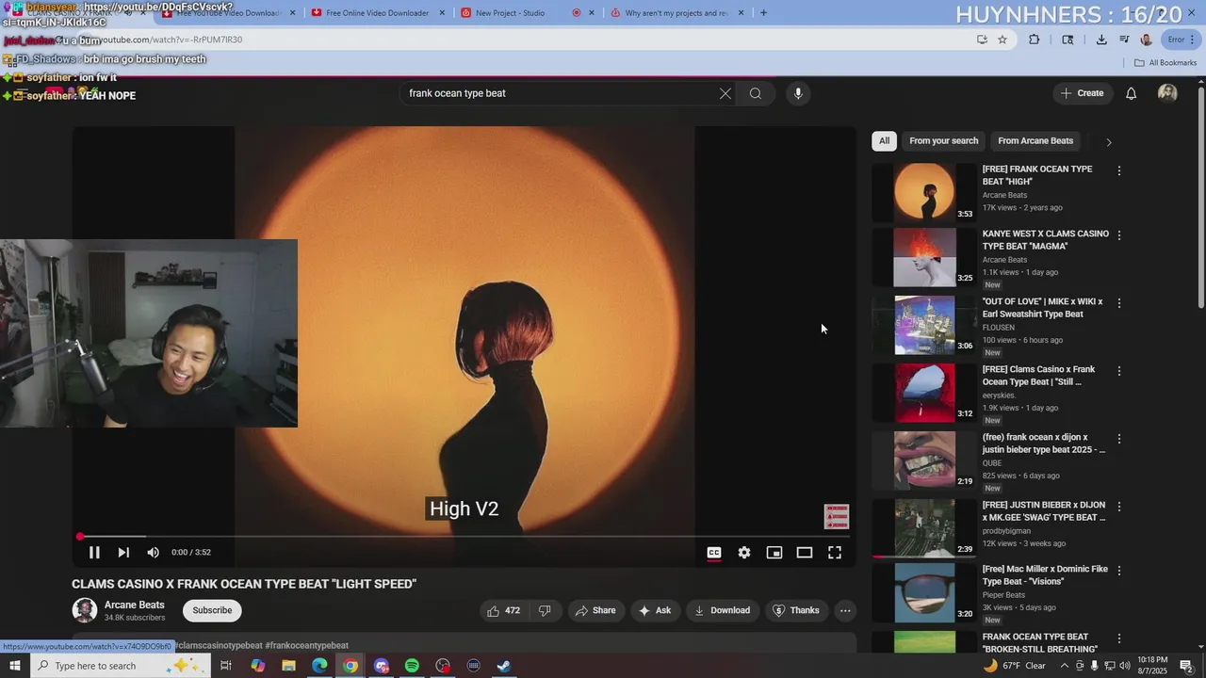Pause the video playback

(x=94, y=553)
